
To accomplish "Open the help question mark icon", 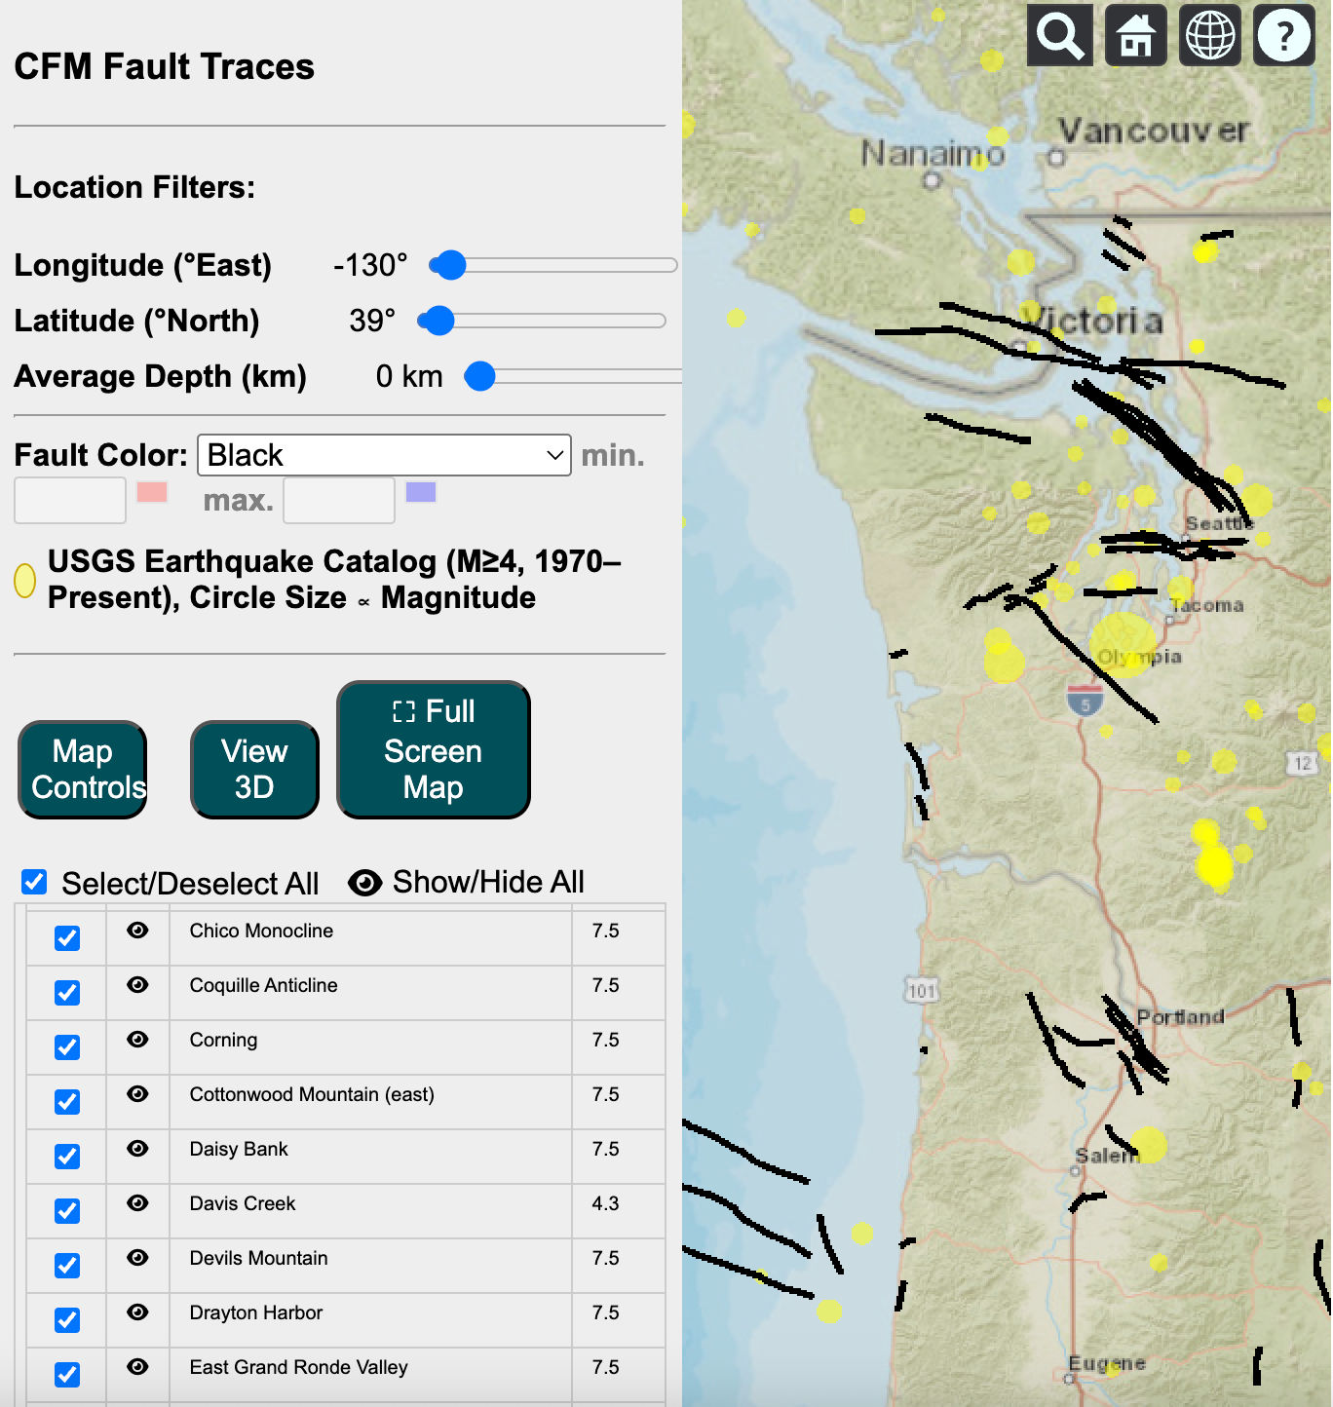I will point(1283,36).
